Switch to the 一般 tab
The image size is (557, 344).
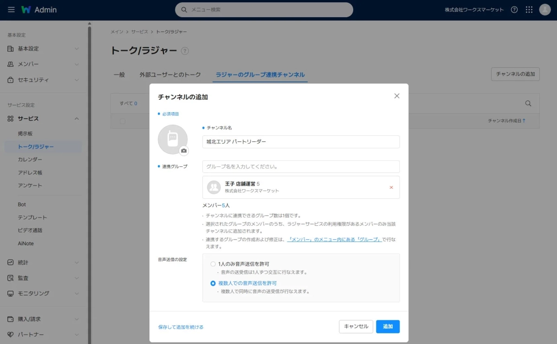[x=119, y=74]
